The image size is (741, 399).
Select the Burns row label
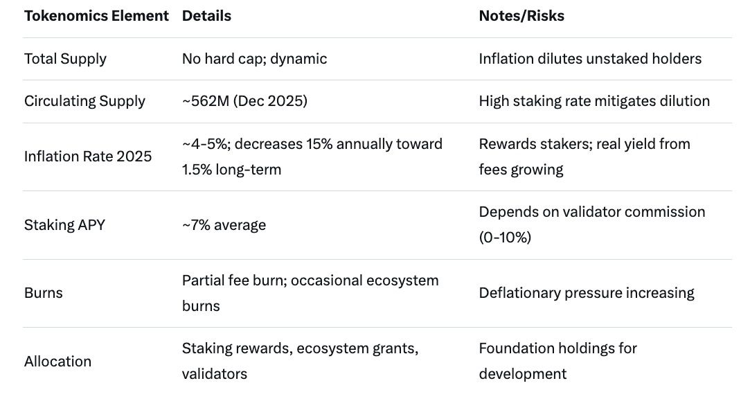click(x=44, y=293)
